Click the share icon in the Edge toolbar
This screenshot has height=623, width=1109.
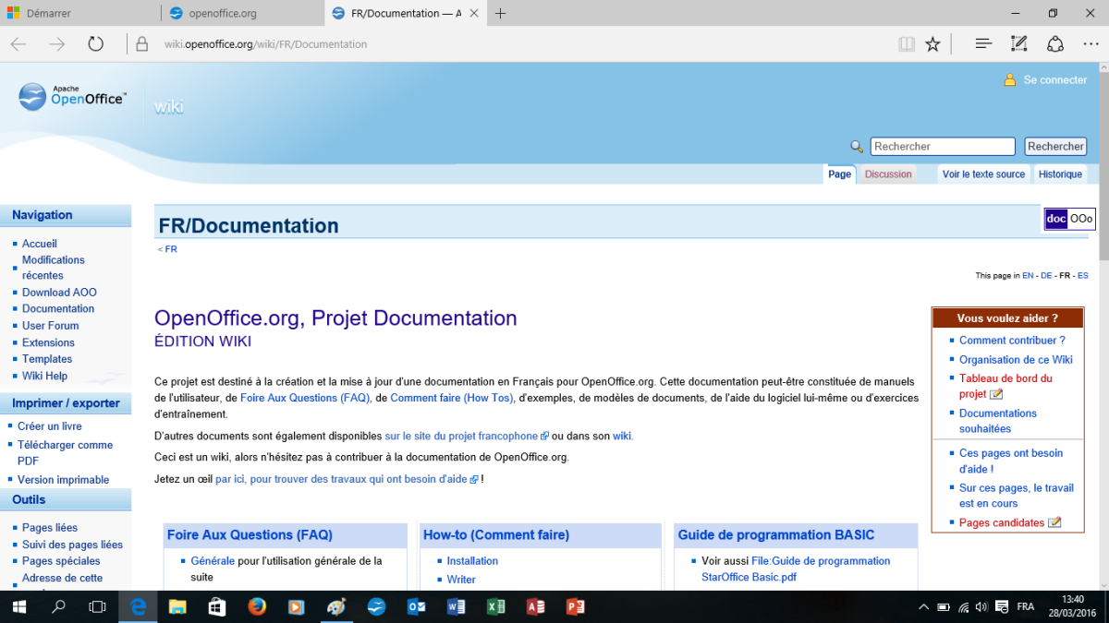coord(1054,43)
